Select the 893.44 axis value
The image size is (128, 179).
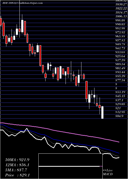[121, 72]
